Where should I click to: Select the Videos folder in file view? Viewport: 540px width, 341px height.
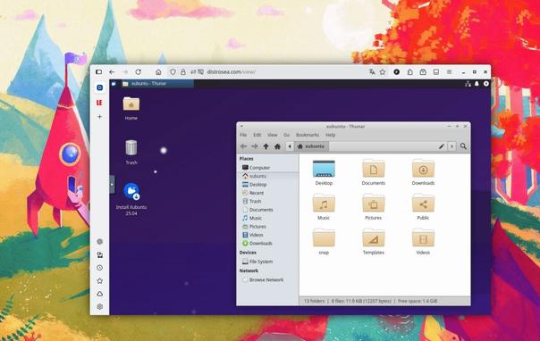(x=423, y=242)
